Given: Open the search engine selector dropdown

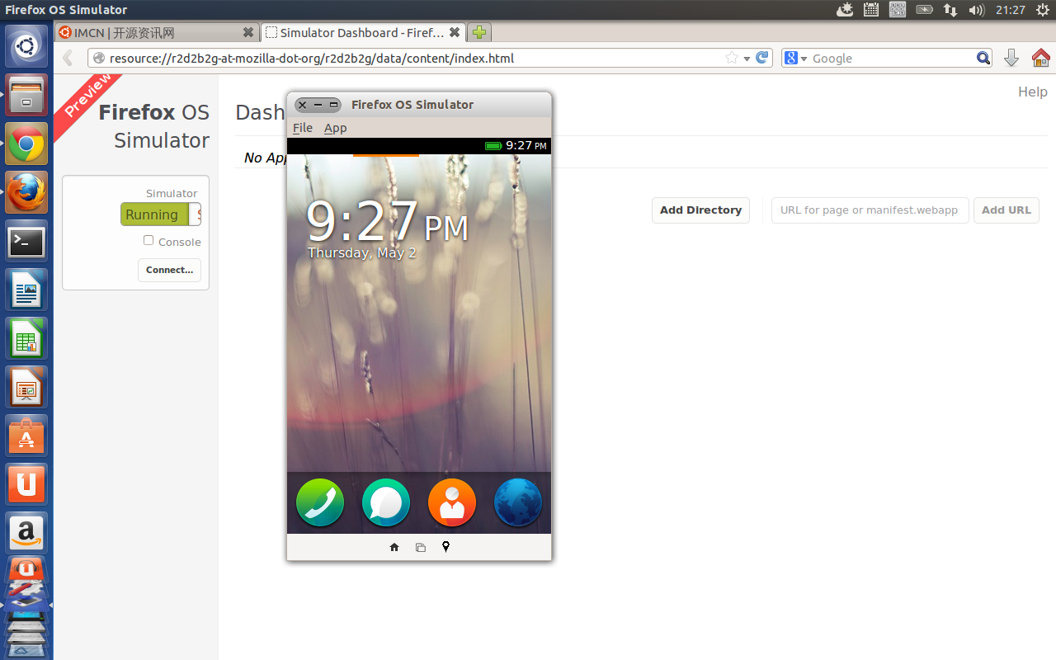Looking at the screenshot, I should pyautogui.click(x=796, y=59).
